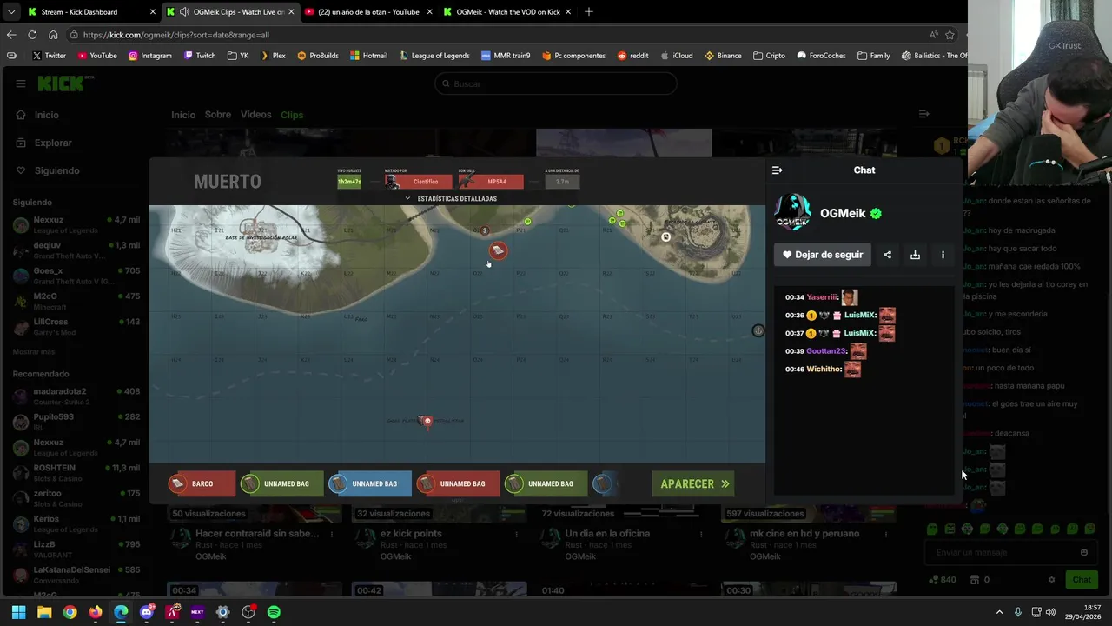This screenshot has height=626, width=1112.
Task: Show hidden system tray icons chevron
Action: (999, 612)
